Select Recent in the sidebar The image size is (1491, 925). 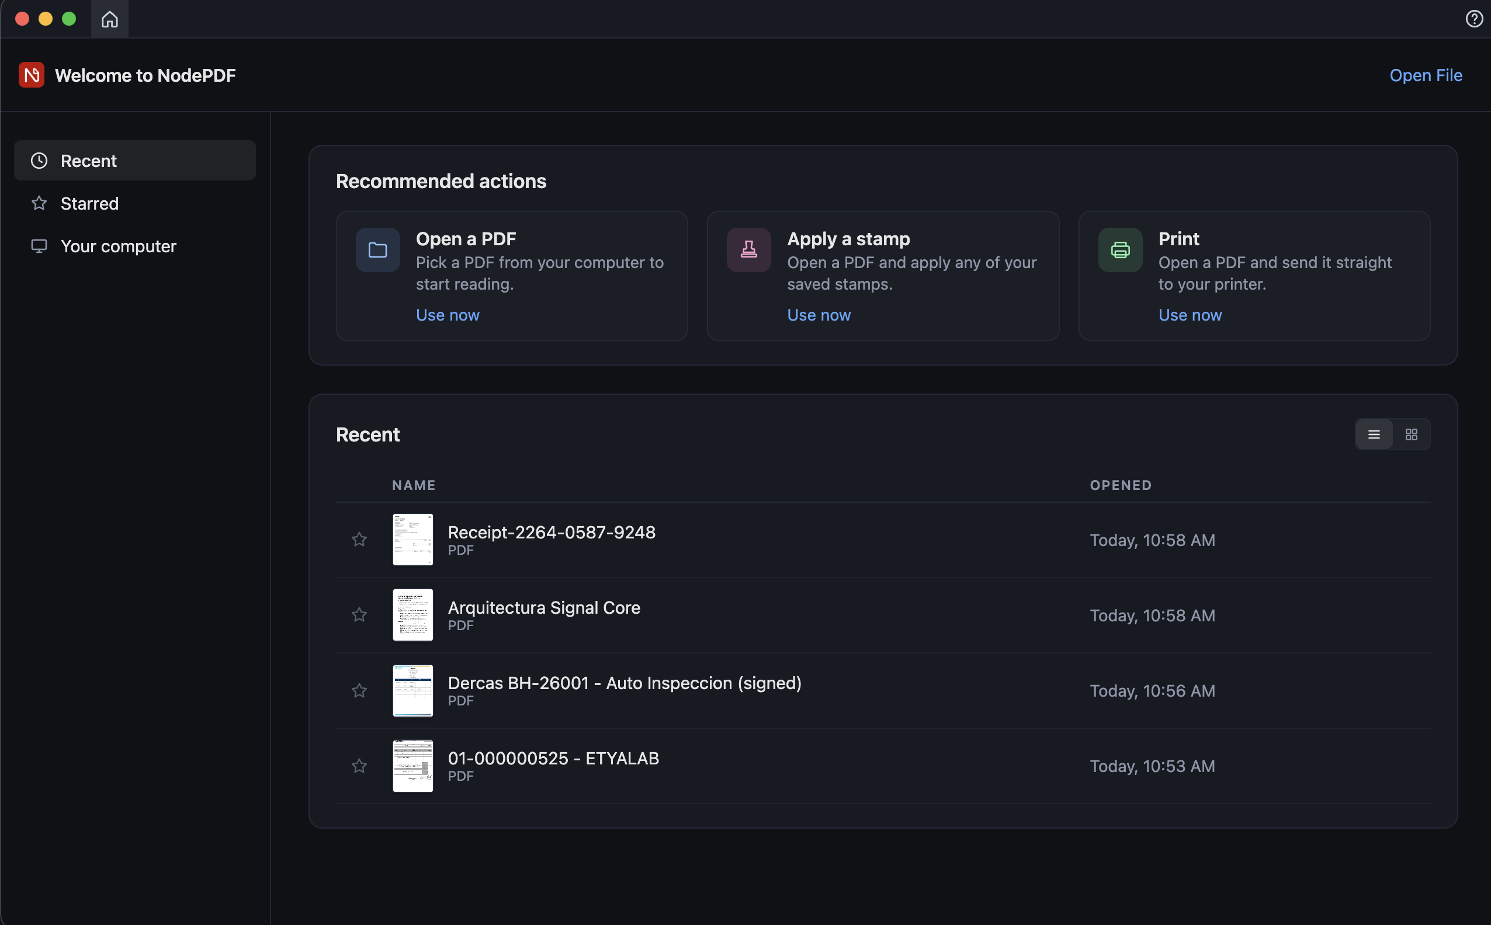[134, 161]
